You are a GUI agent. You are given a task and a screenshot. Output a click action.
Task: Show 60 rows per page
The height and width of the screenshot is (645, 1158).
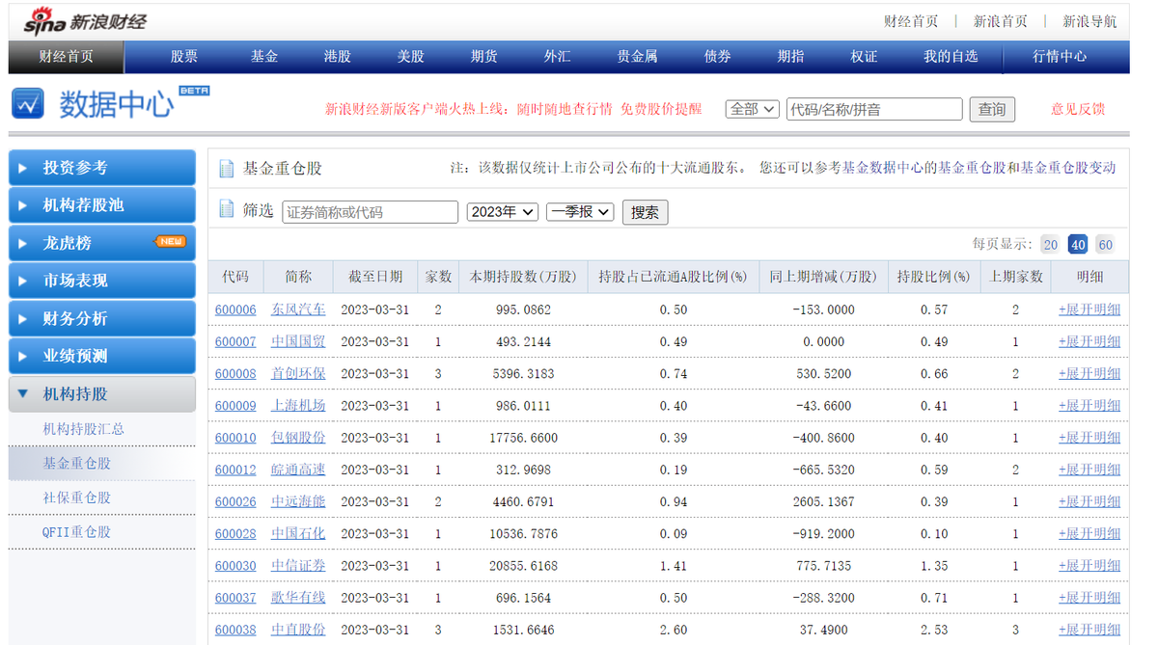coord(1105,245)
